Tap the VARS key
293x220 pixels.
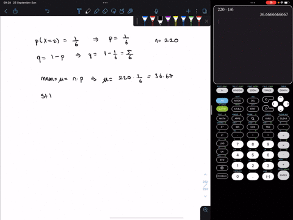(268, 119)
